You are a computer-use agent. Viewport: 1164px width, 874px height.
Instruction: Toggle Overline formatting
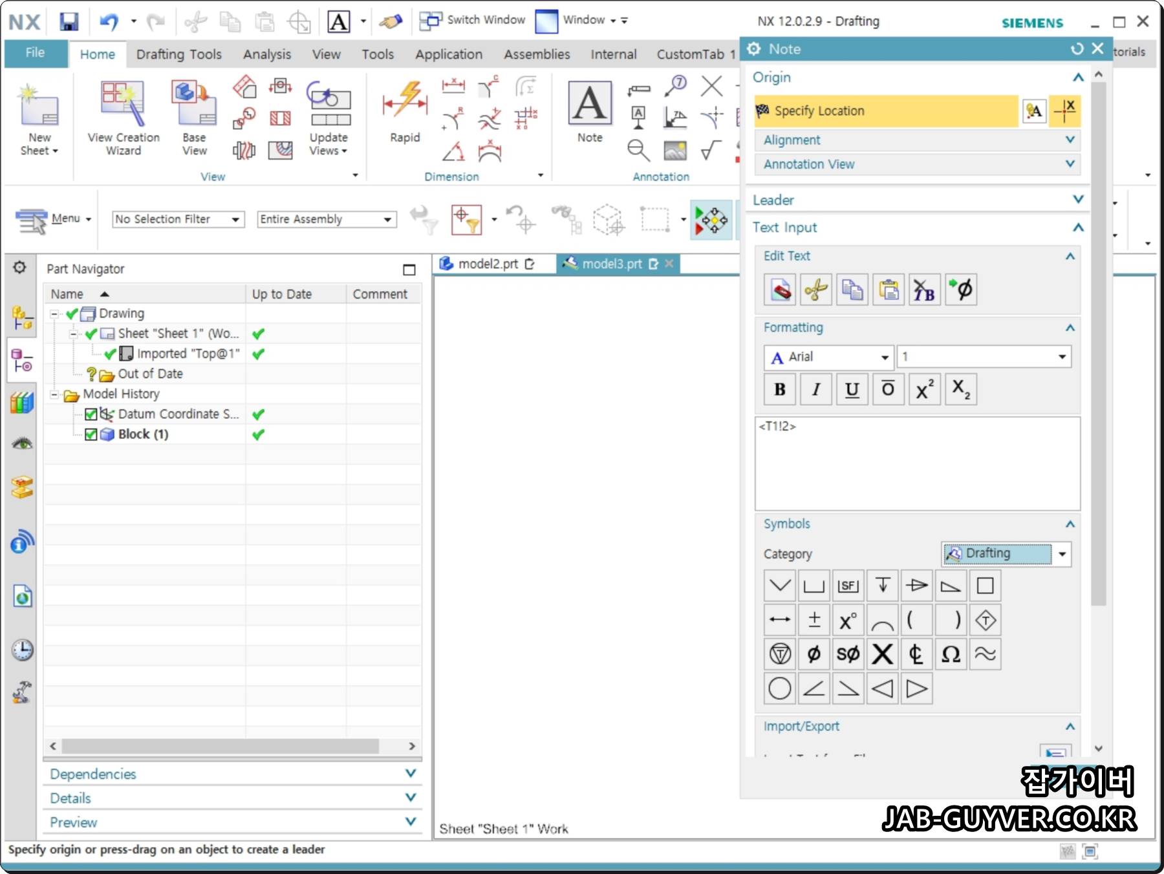(888, 389)
